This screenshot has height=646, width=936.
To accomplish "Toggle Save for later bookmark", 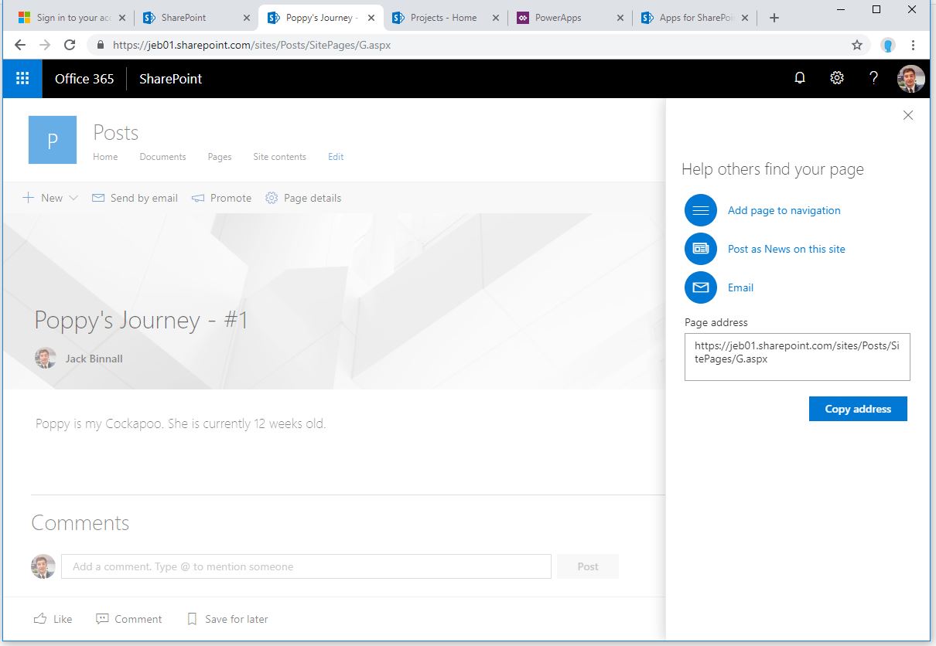I will tap(227, 619).
